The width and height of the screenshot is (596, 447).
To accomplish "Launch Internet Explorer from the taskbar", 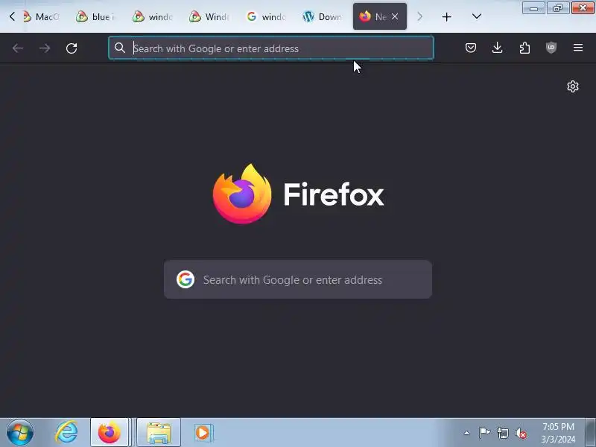I will click(66, 433).
